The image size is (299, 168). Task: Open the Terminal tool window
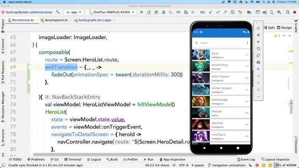(x=73, y=160)
